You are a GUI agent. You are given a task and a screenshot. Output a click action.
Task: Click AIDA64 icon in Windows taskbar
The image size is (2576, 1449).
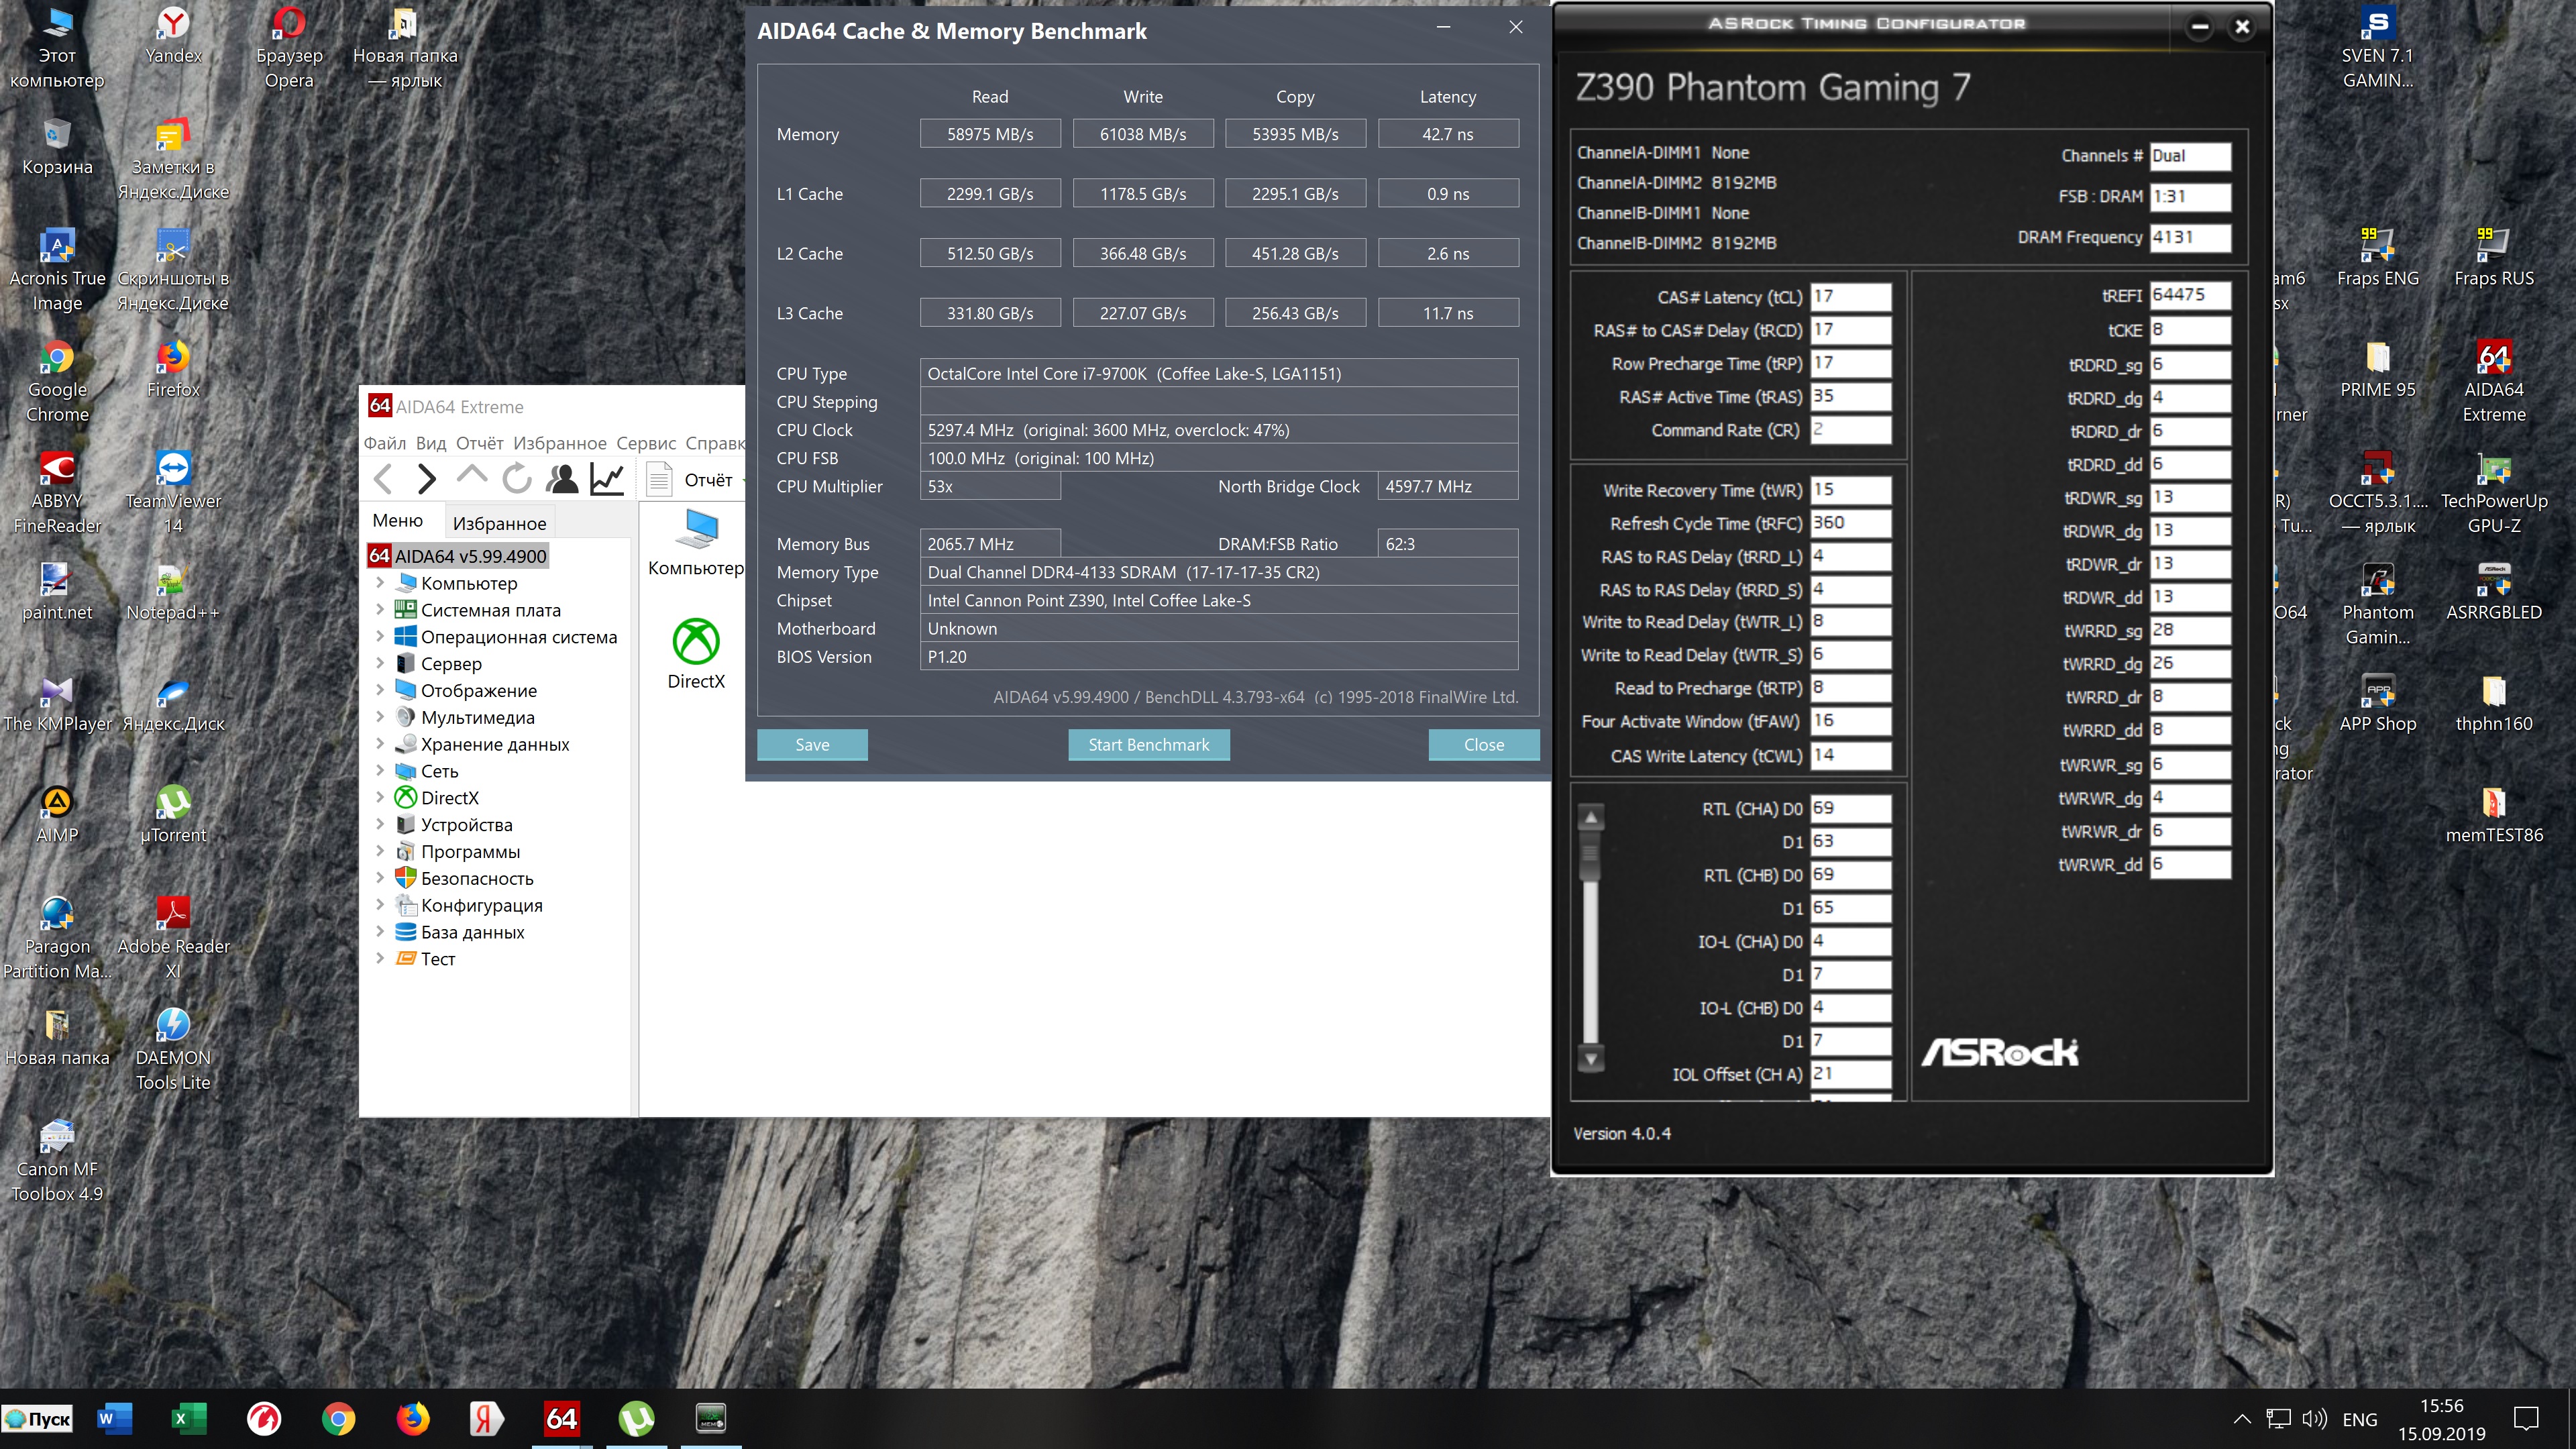point(561,1418)
